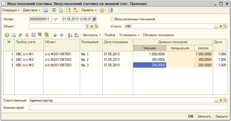Click the 'Подбор' button
Screen dimensions: 231x121
click(110, 35)
